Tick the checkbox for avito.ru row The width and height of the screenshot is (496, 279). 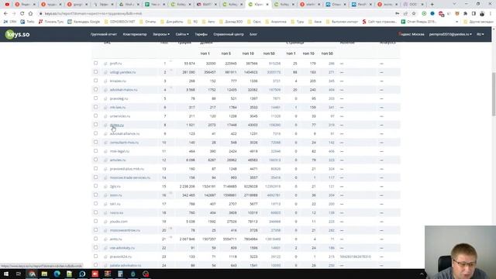click(95, 239)
